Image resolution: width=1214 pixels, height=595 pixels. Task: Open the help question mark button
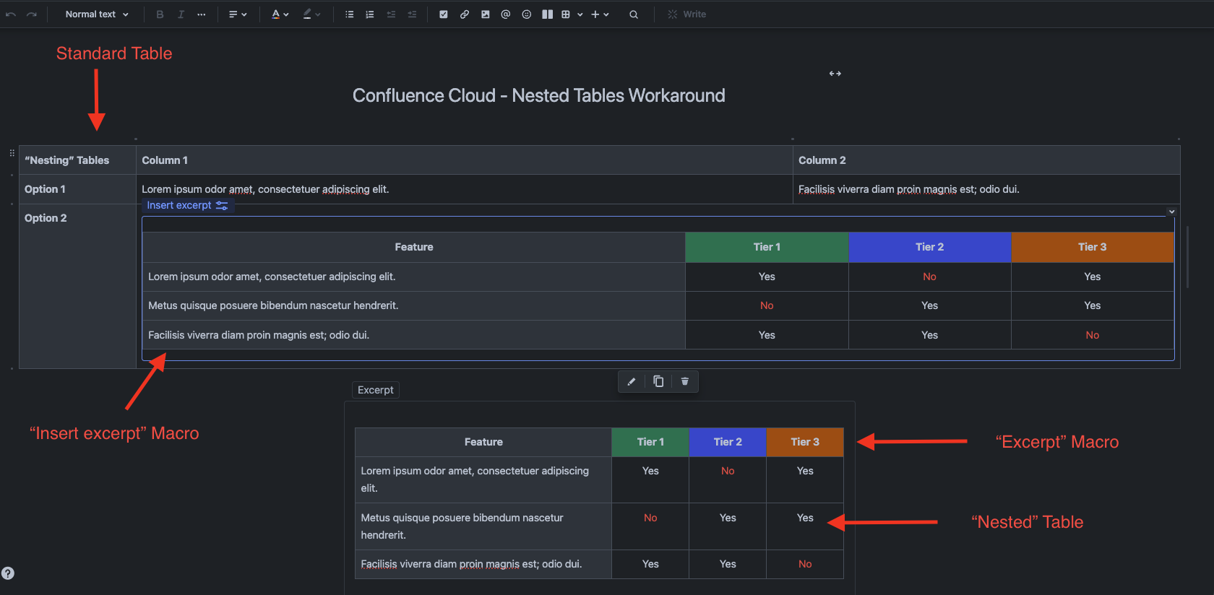point(8,573)
